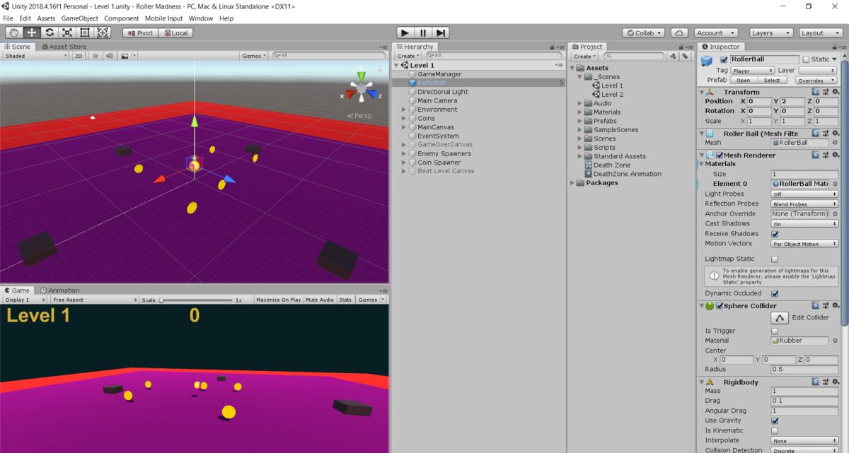Open the Layout dropdown
Image resolution: width=849 pixels, height=453 pixels.
tap(821, 33)
